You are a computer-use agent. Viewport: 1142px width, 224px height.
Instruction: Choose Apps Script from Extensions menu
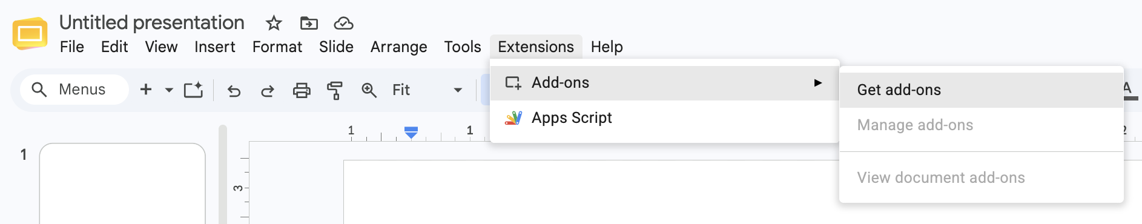click(x=664, y=118)
